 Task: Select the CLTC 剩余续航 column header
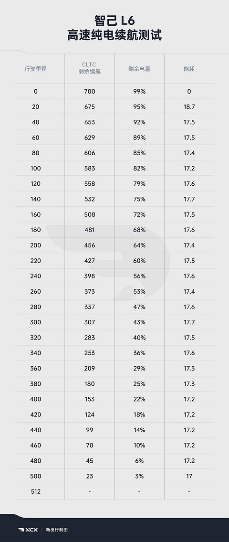[90, 68]
